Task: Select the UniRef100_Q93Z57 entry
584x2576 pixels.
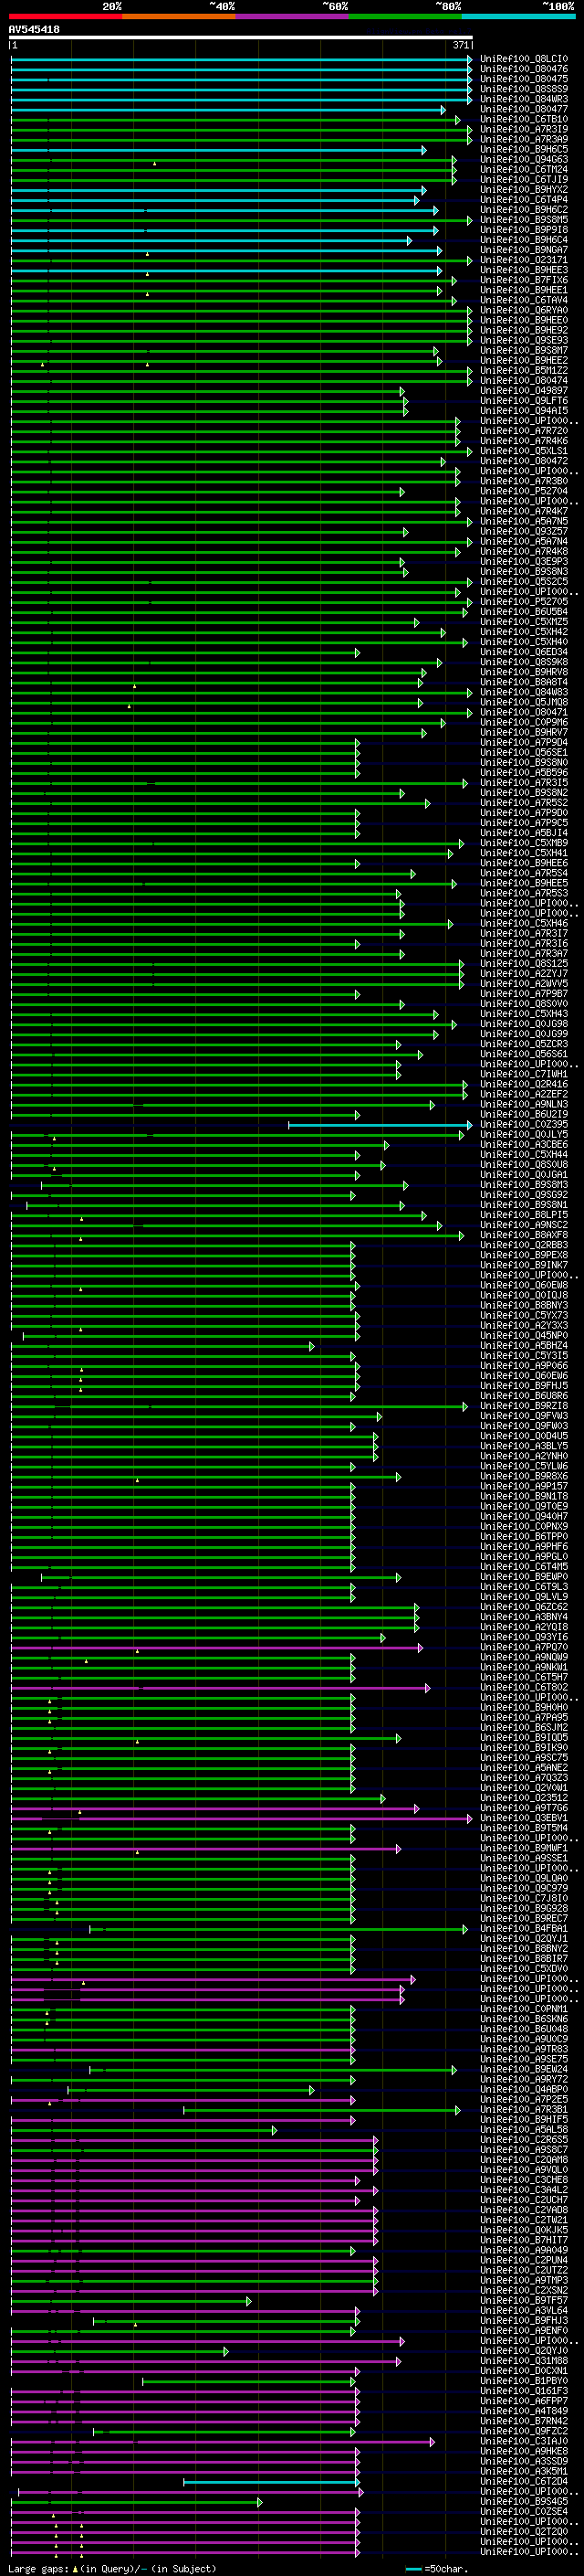Action: point(524,531)
